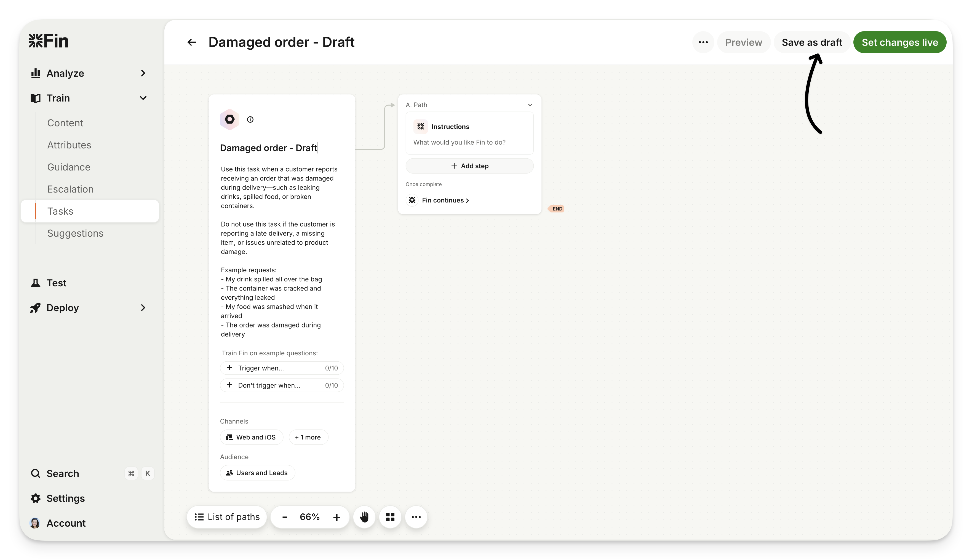
Task: Click Save as draft button
Action: pyautogui.click(x=812, y=42)
